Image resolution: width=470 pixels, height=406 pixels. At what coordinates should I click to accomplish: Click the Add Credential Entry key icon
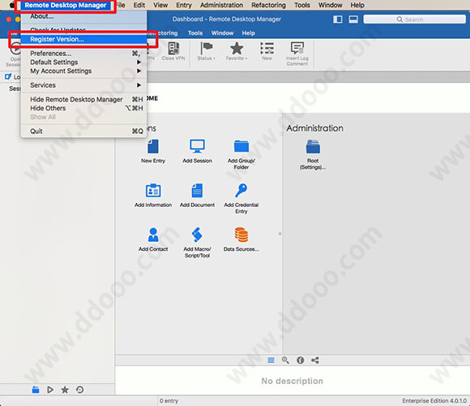(x=241, y=190)
